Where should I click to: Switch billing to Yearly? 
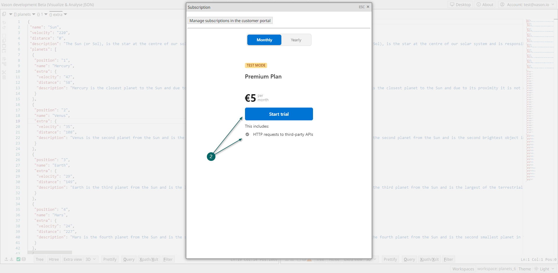(296, 40)
